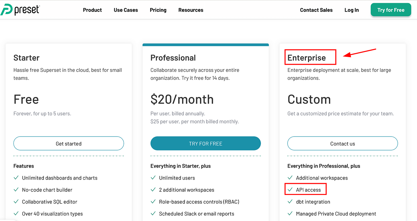Image resolution: width=417 pixels, height=221 pixels.
Task: Click checkmark next to "Unlimited dashboards and charts"
Action: coord(16,178)
